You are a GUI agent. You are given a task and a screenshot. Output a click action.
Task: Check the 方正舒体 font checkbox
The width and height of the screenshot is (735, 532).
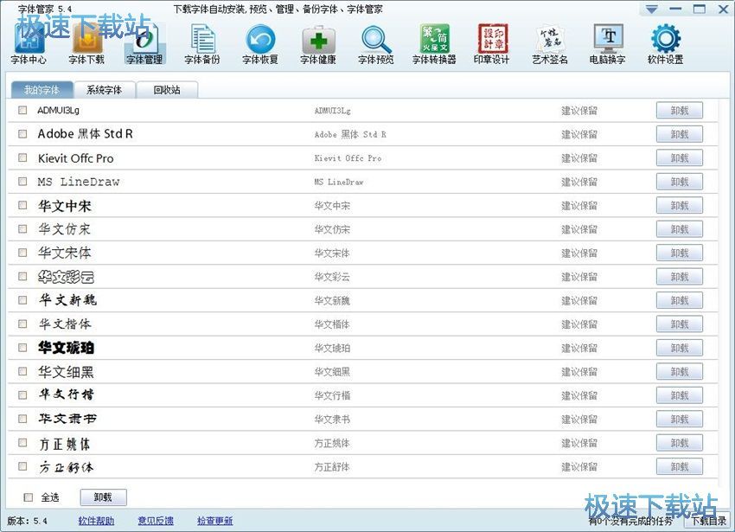click(22, 466)
